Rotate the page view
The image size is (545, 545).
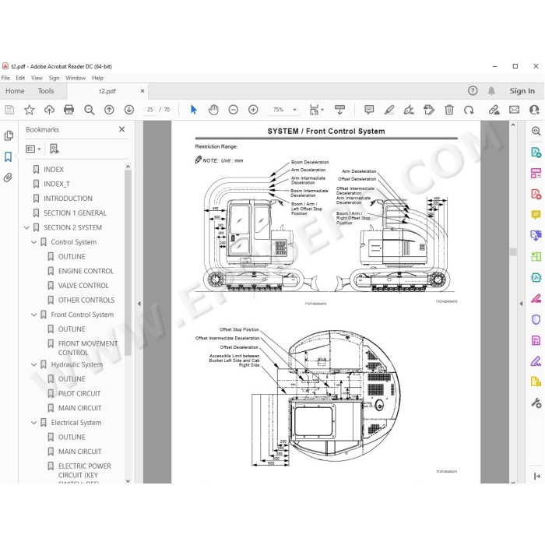click(469, 110)
